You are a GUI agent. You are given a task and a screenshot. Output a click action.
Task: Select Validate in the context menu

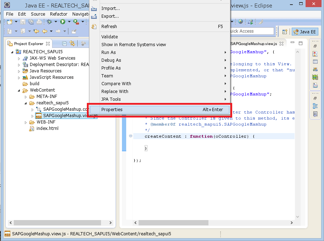click(160, 37)
